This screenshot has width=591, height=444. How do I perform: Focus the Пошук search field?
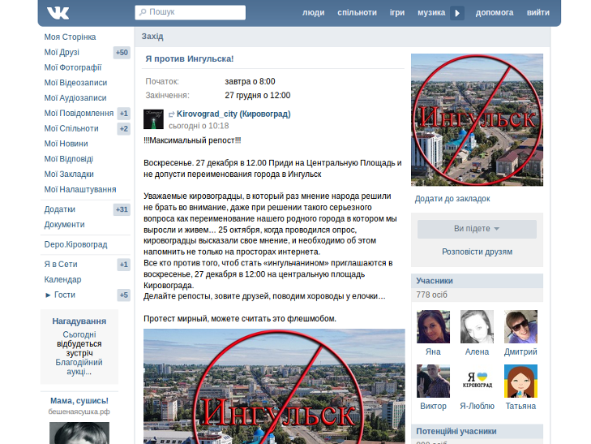pos(191,12)
